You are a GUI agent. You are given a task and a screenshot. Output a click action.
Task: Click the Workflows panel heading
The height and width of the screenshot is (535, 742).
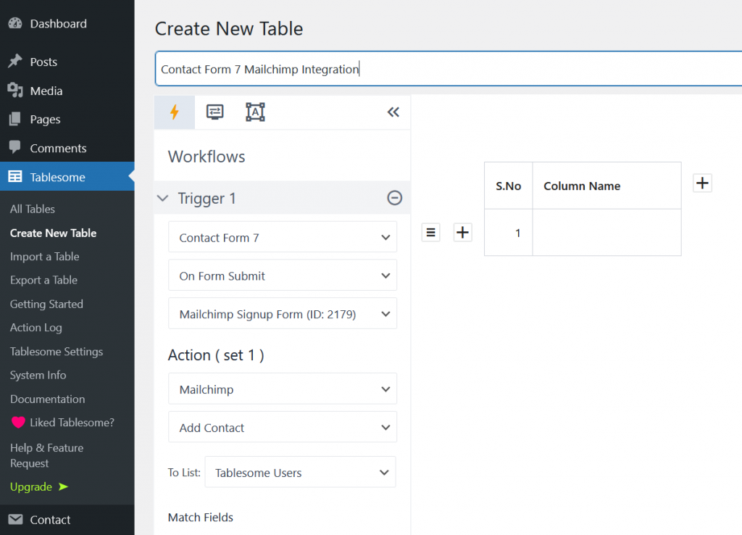[207, 157]
